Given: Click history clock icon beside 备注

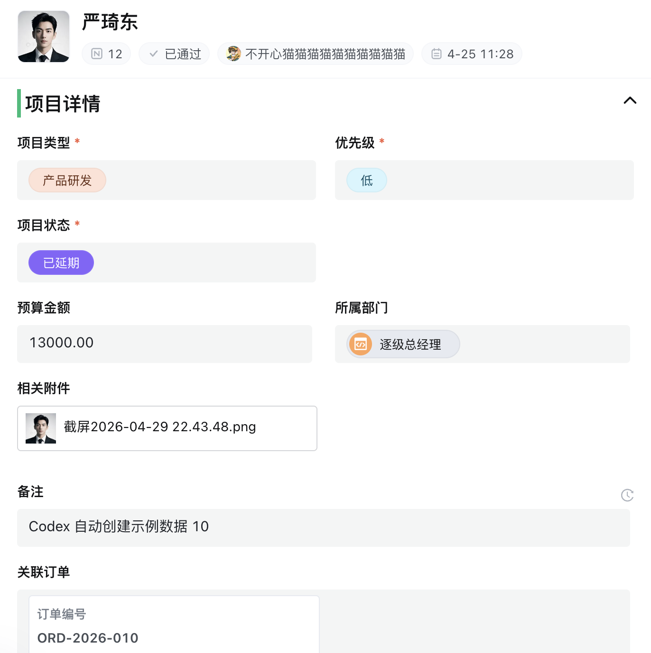Looking at the screenshot, I should (627, 495).
